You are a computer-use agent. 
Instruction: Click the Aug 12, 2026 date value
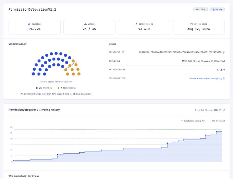coord(199,29)
